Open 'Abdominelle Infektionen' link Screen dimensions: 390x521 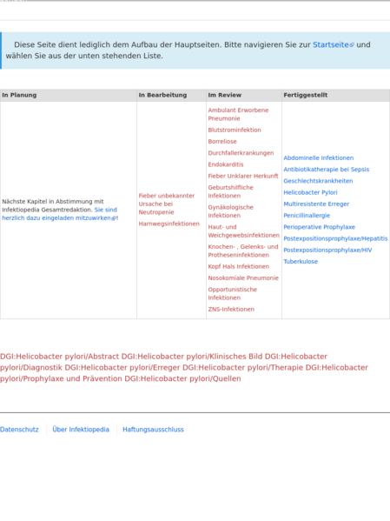coord(318,157)
